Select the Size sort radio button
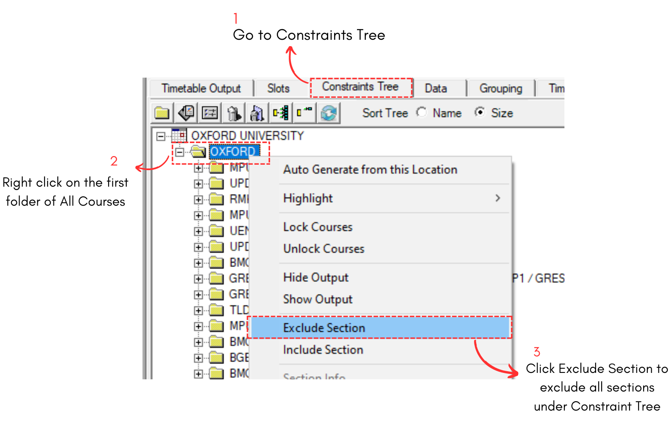672x433 pixels. (480, 113)
